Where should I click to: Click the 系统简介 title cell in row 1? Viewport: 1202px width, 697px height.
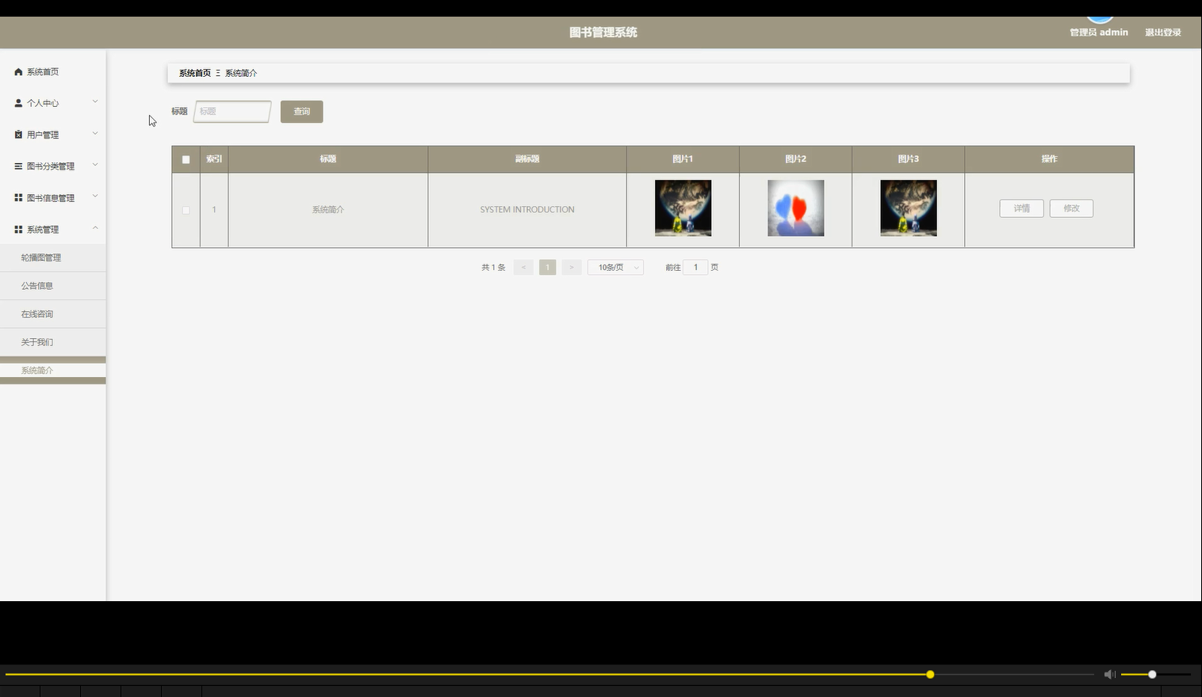coord(328,210)
